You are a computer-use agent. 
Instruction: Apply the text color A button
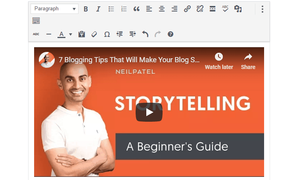coord(61,34)
